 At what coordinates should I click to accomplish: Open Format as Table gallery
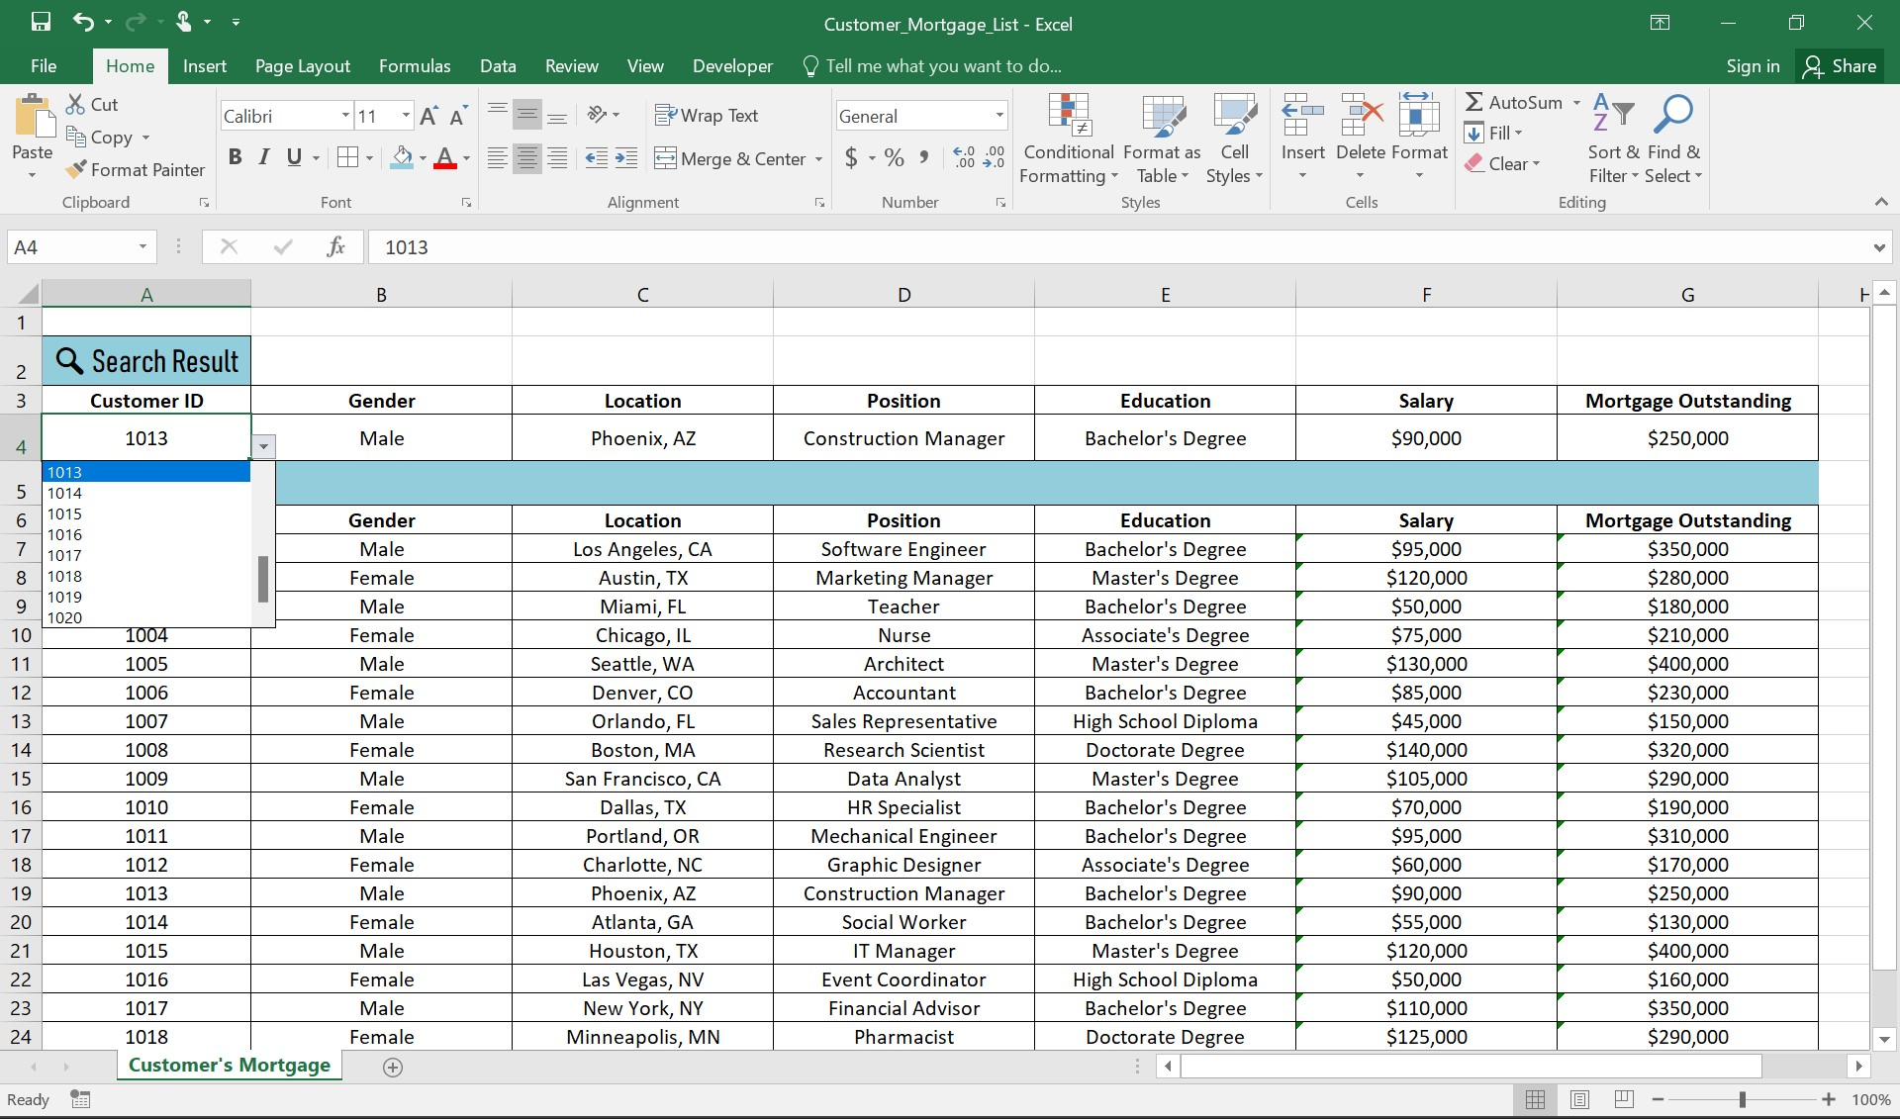(1162, 140)
